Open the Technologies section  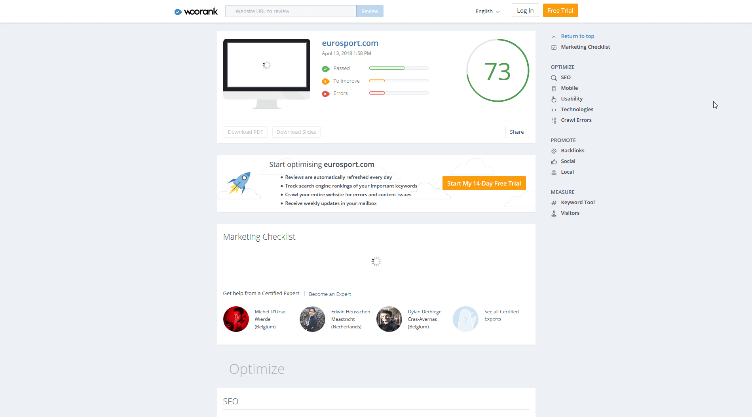click(577, 109)
